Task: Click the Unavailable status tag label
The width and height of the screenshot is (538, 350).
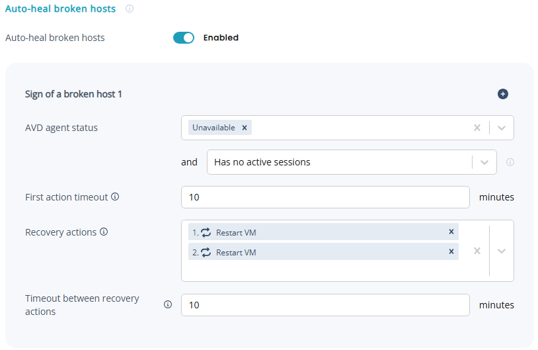Action: [x=213, y=128]
